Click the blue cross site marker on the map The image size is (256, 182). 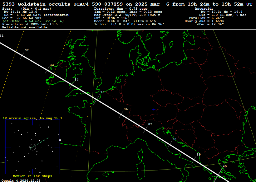pos(154,109)
